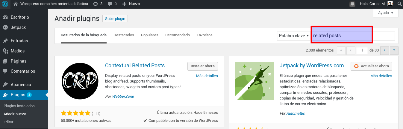Open the notifications icon beside Hola

point(352,4)
